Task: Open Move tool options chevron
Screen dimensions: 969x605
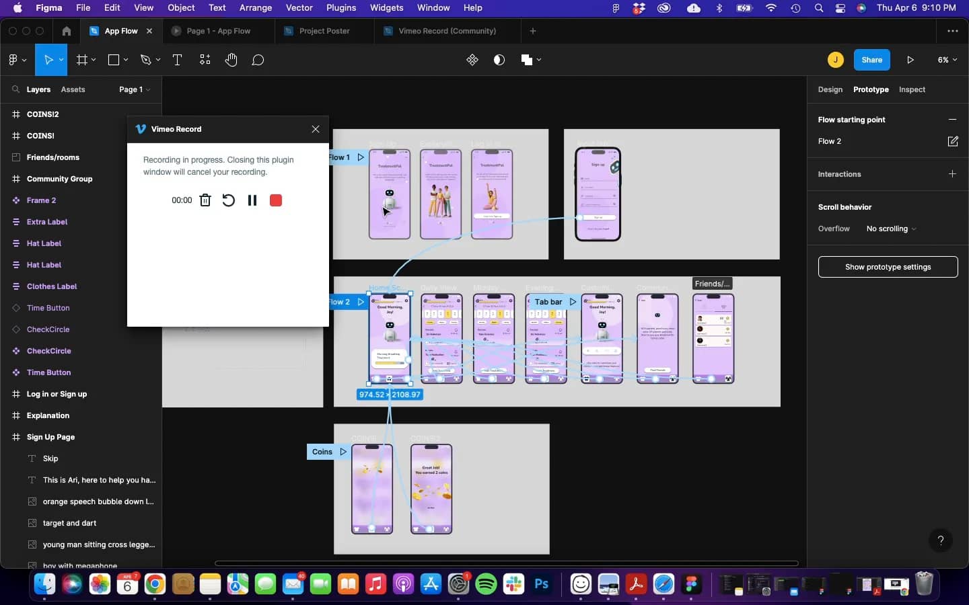Action: coord(61,60)
